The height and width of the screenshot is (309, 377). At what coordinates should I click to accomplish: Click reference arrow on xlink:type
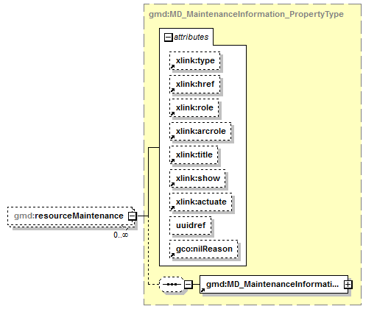(x=172, y=67)
